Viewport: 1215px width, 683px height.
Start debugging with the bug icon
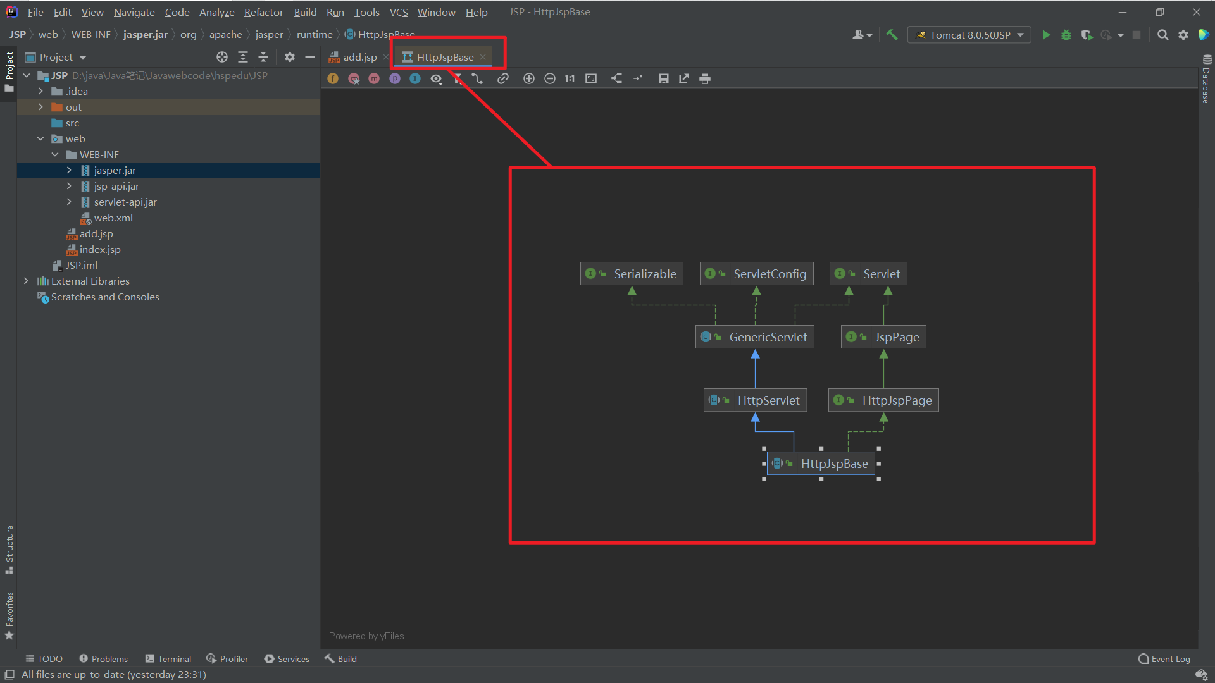1066,35
